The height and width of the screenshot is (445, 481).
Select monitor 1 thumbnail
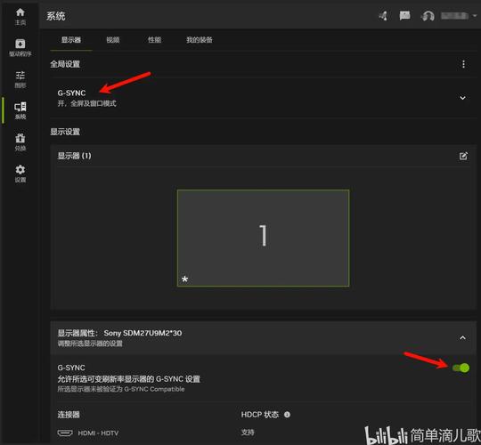click(263, 239)
